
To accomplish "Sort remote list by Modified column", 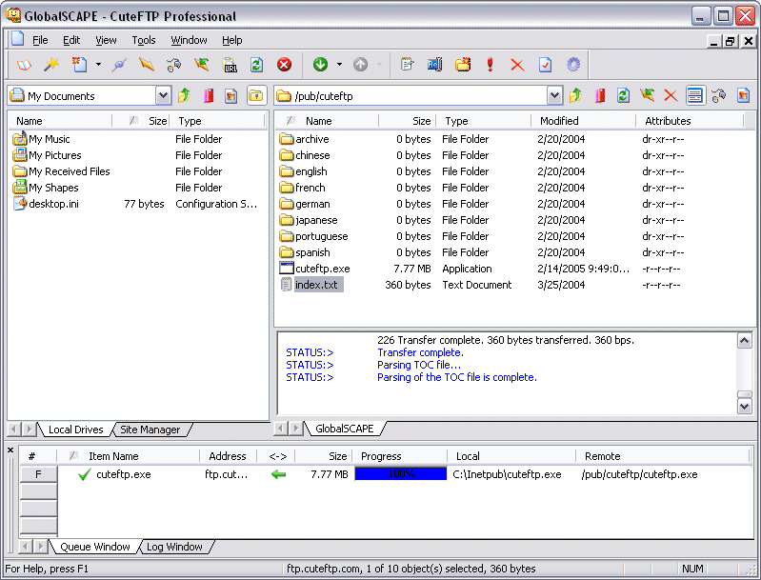I will (583, 121).
